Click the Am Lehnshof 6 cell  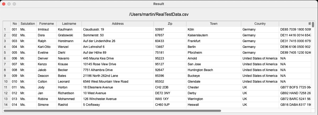click(x=118, y=47)
